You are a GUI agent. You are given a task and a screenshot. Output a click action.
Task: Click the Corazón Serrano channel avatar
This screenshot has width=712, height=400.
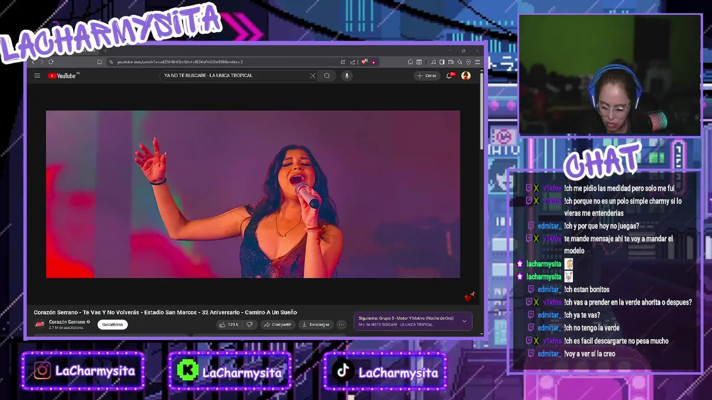click(x=39, y=324)
